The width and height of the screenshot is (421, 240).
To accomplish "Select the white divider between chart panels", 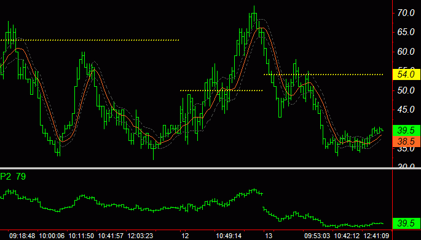I will point(210,169).
